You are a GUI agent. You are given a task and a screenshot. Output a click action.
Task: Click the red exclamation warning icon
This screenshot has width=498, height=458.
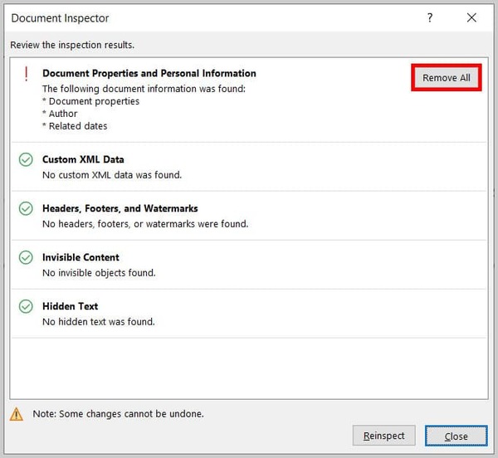tap(27, 75)
